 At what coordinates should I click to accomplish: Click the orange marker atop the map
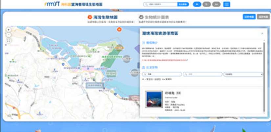tap(120, 30)
